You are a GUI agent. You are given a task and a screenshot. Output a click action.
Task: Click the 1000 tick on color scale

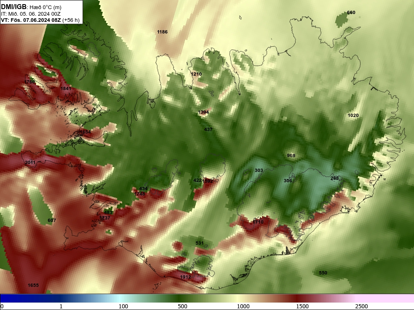coord(243,306)
